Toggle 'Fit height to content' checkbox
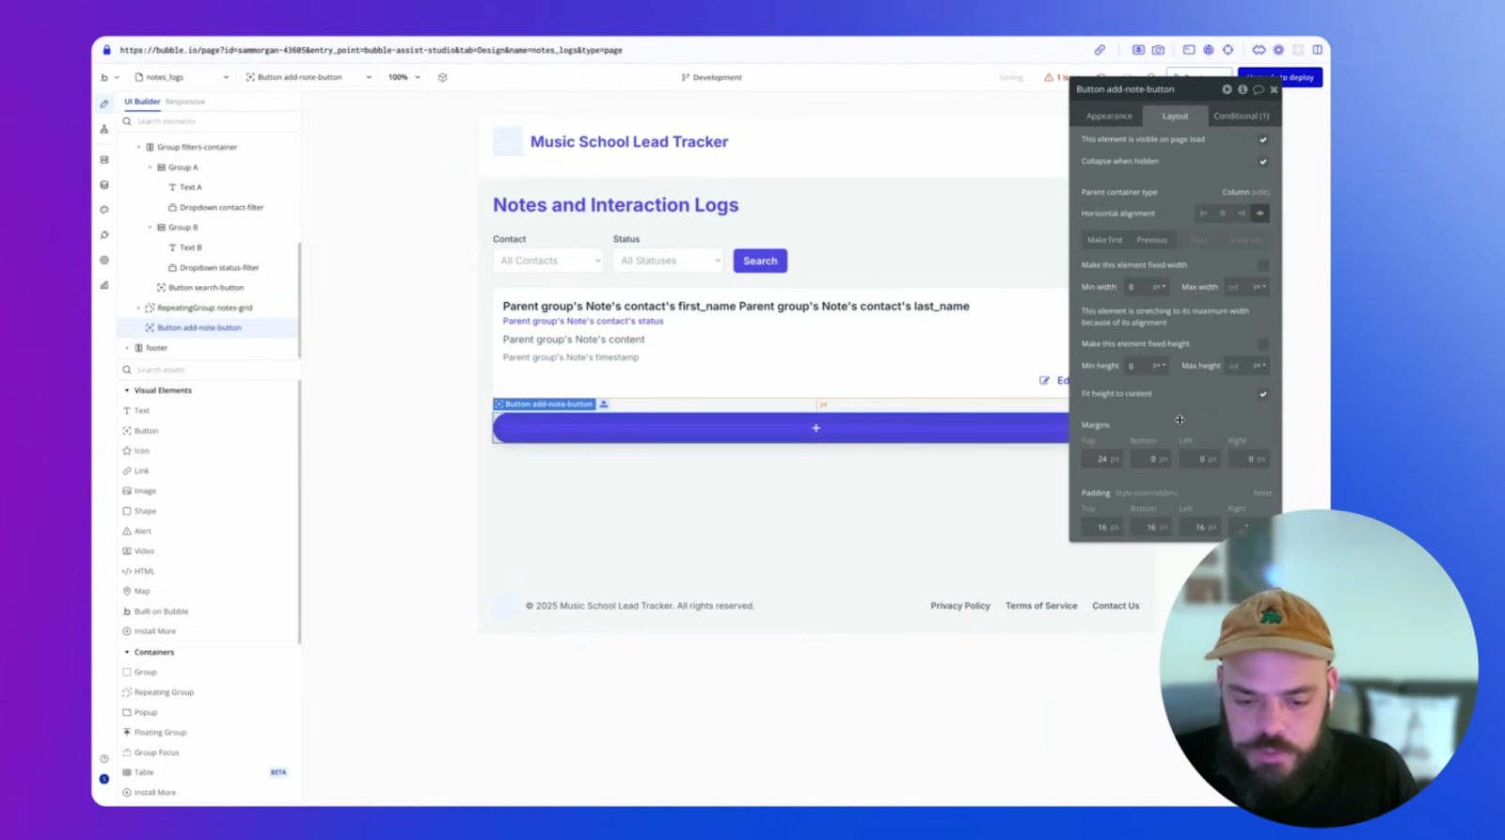Image resolution: width=1505 pixels, height=840 pixels. coord(1262,394)
